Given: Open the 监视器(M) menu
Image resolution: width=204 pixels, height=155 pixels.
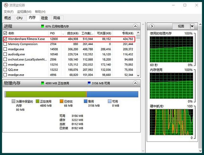Looking at the screenshot, I should (24, 12).
